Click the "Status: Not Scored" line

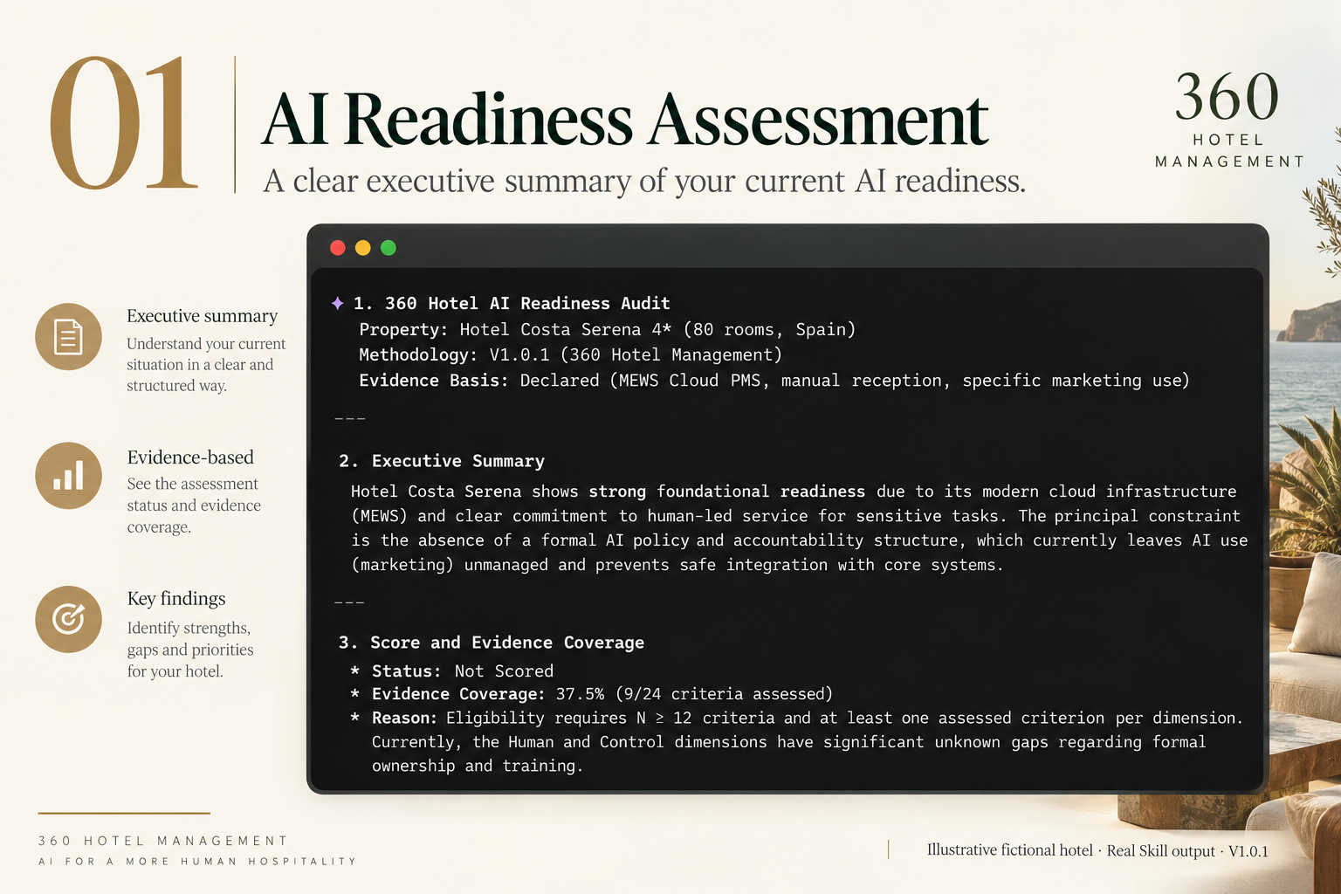452,671
